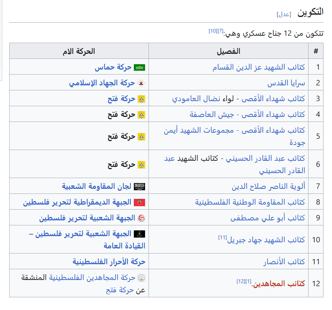Click the PFLP General Command flag in row 10

coord(139,234)
